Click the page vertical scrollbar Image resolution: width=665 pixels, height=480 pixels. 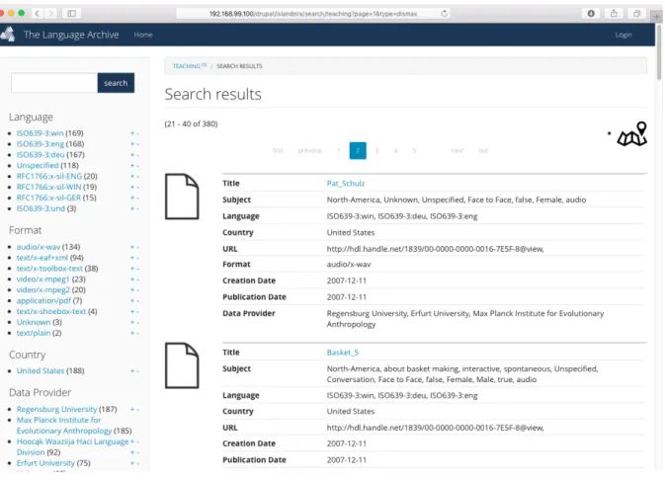click(659, 52)
